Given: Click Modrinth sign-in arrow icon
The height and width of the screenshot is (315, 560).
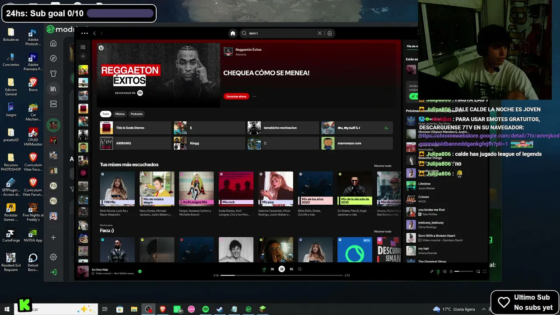Looking at the screenshot, I should (53, 272).
